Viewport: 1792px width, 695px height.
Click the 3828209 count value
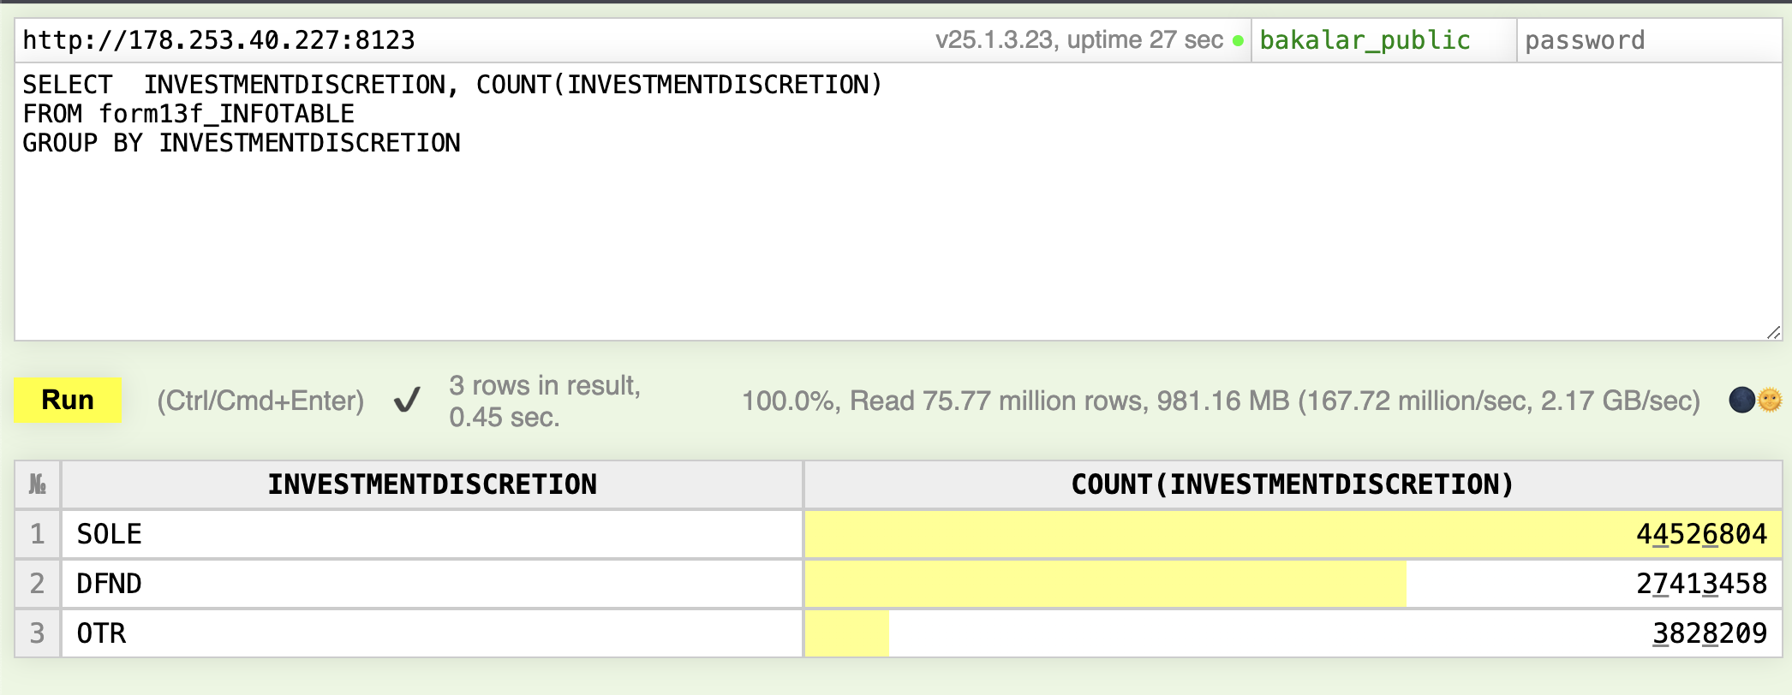1709,633
